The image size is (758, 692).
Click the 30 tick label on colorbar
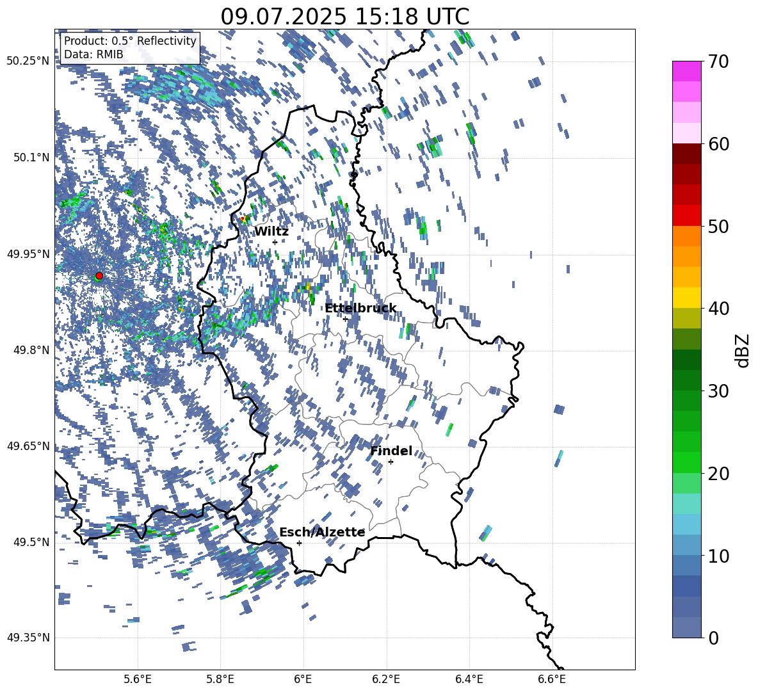(718, 391)
